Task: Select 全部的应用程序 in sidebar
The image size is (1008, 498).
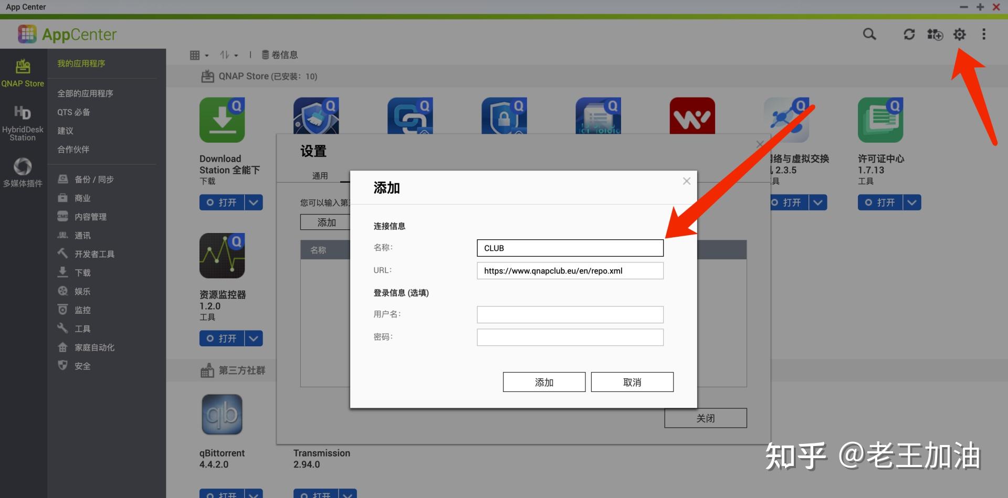Action: point(85,93)
